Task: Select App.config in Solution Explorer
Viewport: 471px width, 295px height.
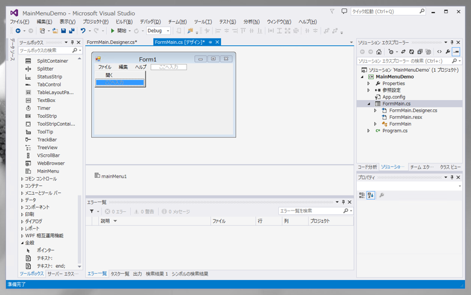Action: (394, 97)
